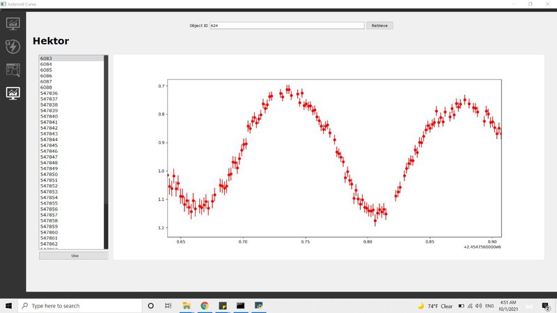557x313 pixels.
Task: Select list entry 547843
Action: tap(72, 134)
